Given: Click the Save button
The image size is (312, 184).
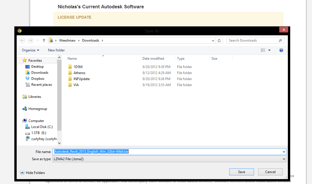Looking at the screenshot, I should (x=242, y=172).
